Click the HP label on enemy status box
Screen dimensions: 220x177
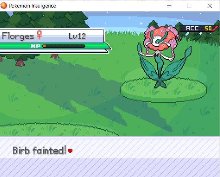(36, 46)
